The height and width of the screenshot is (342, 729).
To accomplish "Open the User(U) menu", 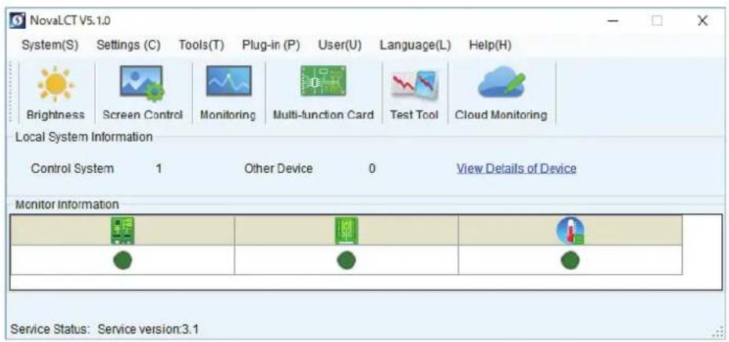I will 340,45.
